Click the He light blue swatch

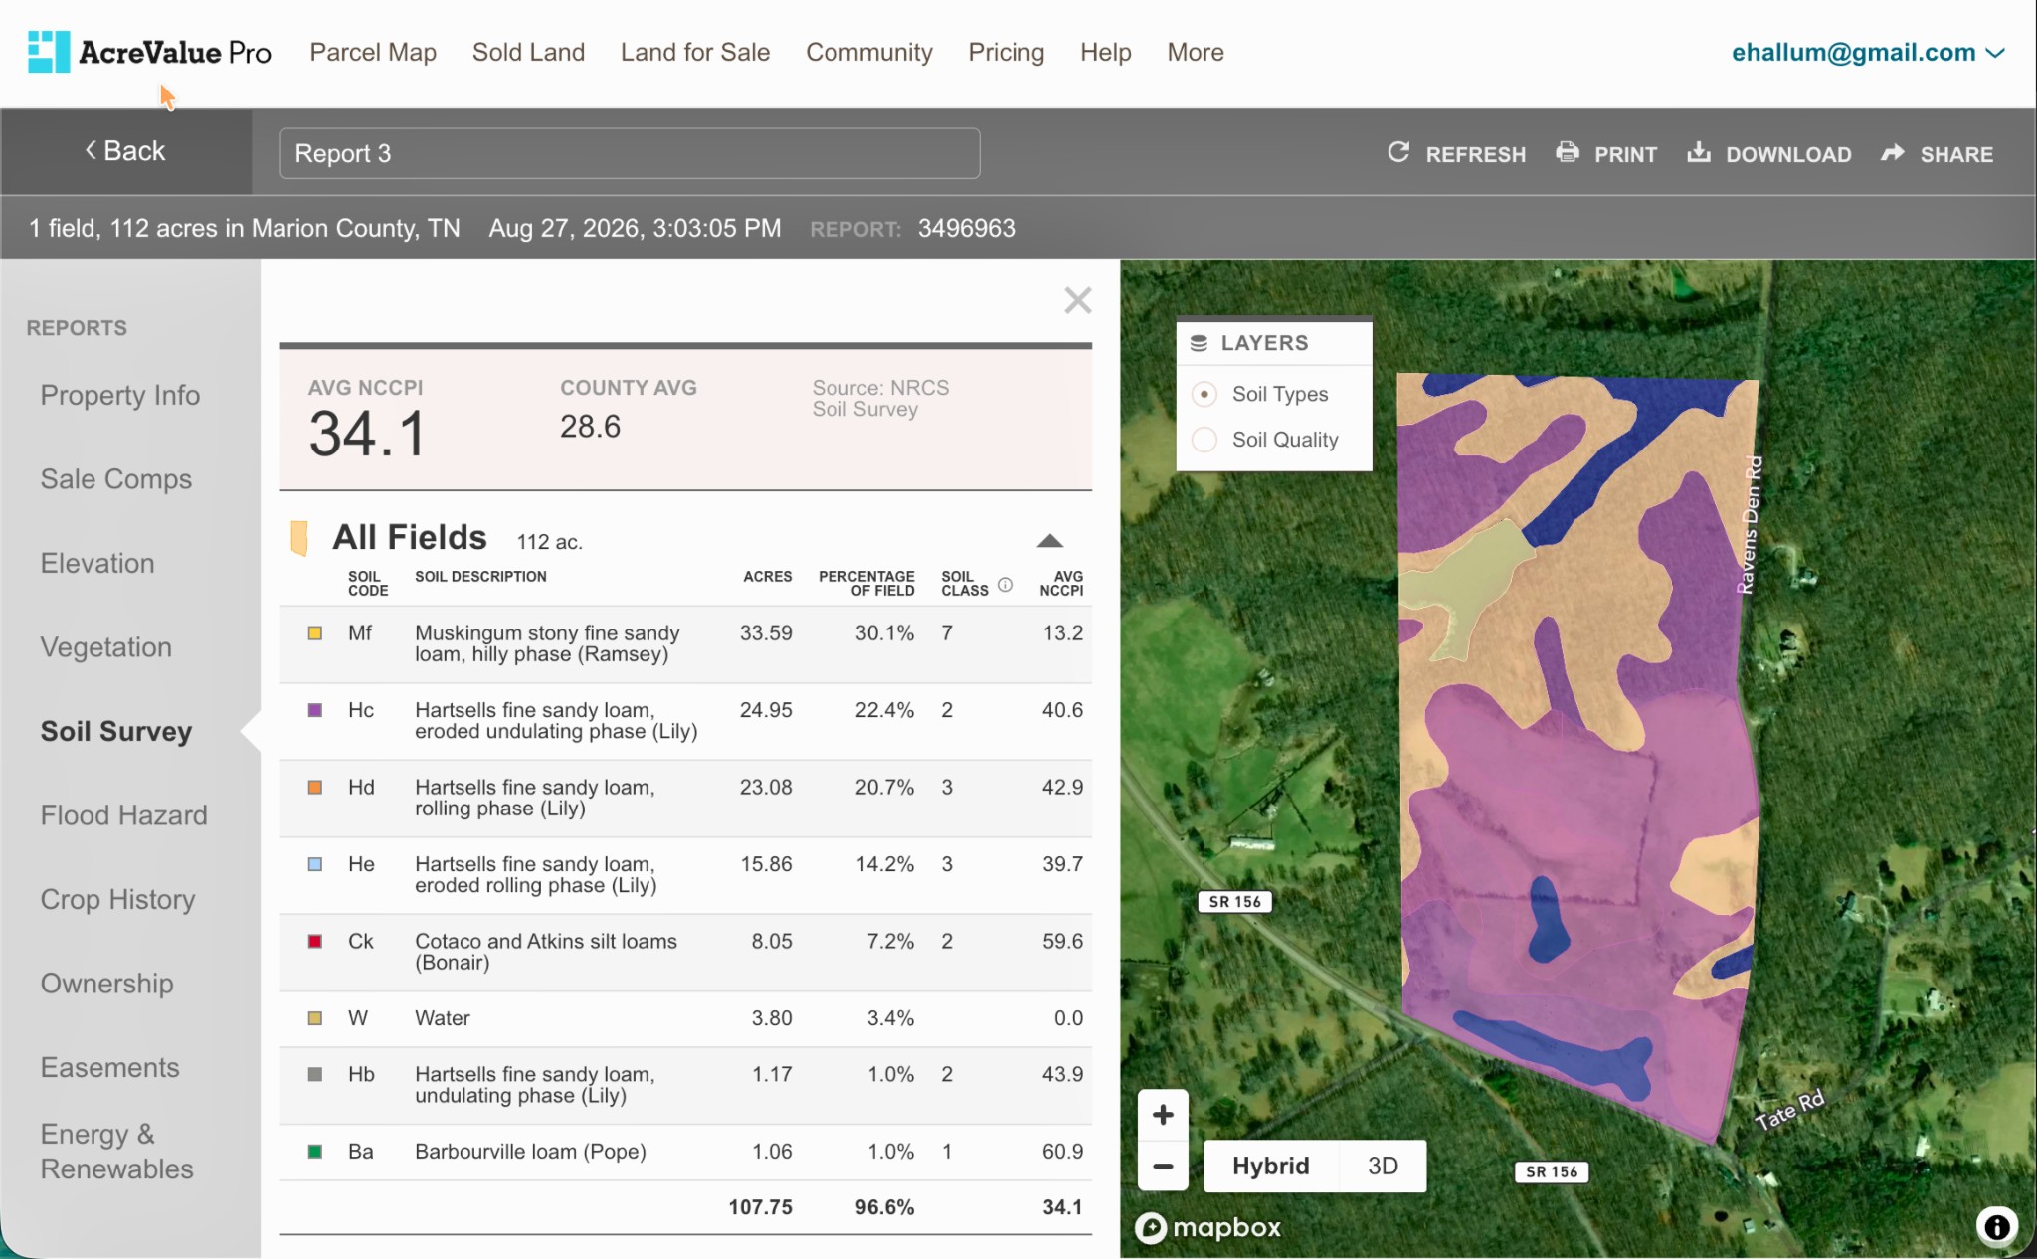[x=315, y=864]
